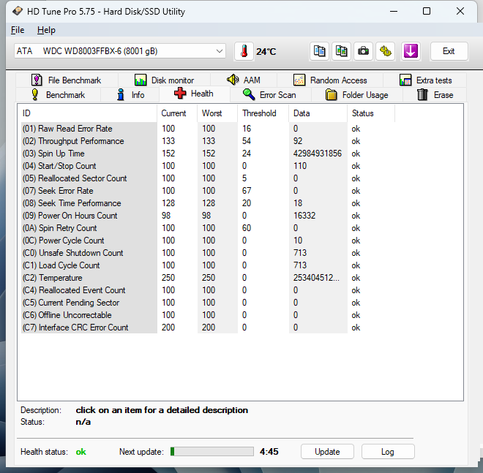Select the (08) Seek Time Performance row
Viewport: 483px width, 473px height.
click(x=208, y=203)
